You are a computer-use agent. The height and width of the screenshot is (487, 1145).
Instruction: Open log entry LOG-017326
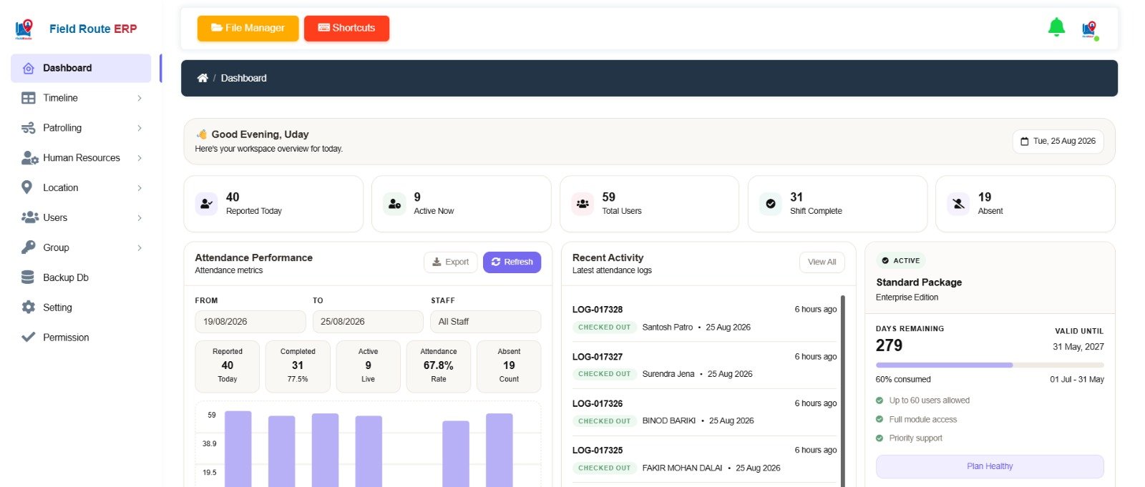598,403
